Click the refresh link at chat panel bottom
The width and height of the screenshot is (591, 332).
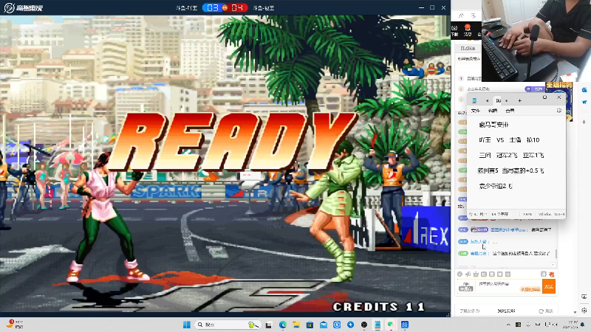point(546,311)
